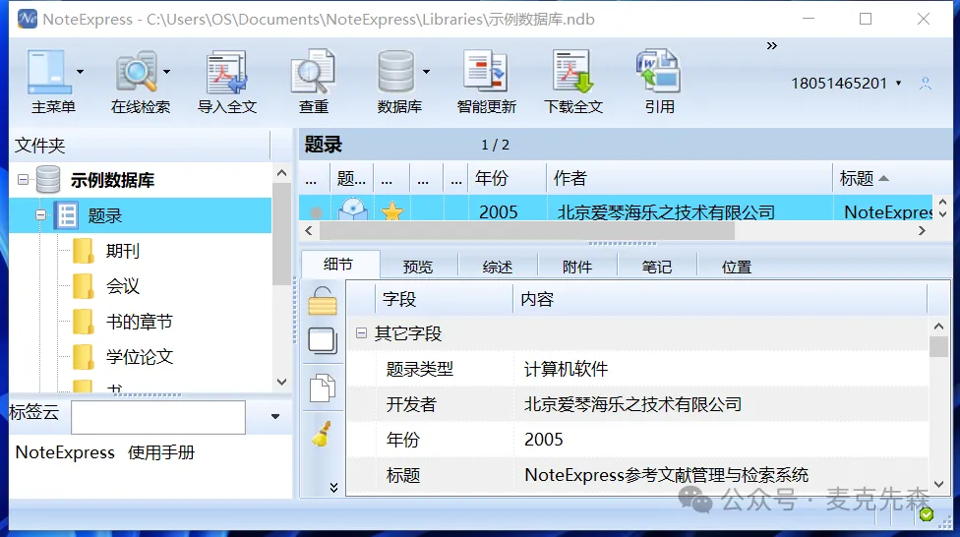Click the 文件夹 panel header
The width and height of the screenshot is (960, 537).
pos(140,146)
